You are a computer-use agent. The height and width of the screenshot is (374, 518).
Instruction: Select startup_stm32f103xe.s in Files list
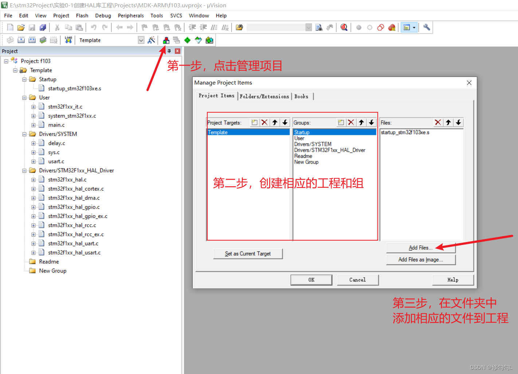405,132
